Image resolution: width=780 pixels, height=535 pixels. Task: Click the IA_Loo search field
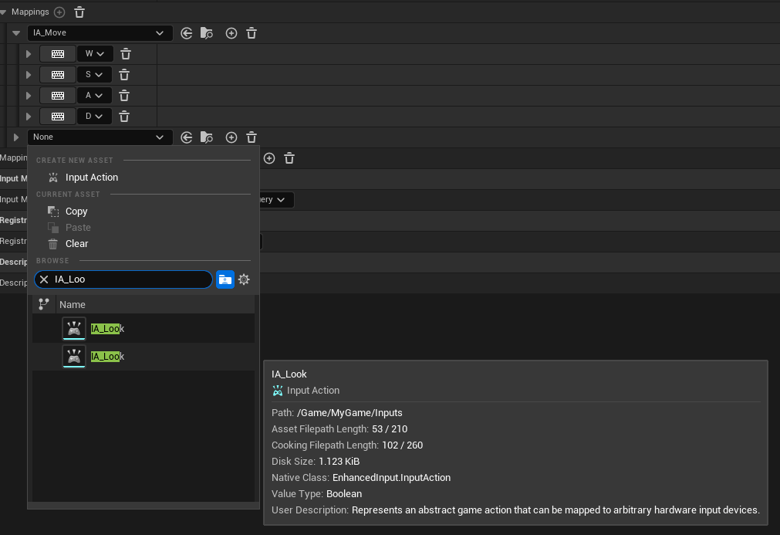127,279
